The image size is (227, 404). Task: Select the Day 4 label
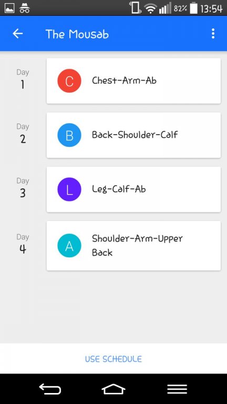coord(23,244)
